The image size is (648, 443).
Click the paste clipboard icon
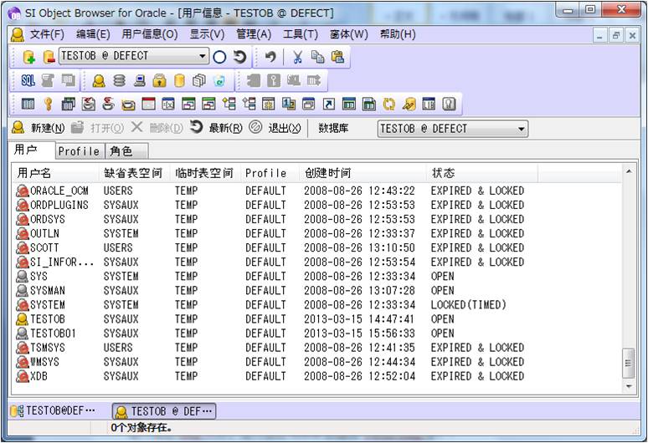[337, 57]
